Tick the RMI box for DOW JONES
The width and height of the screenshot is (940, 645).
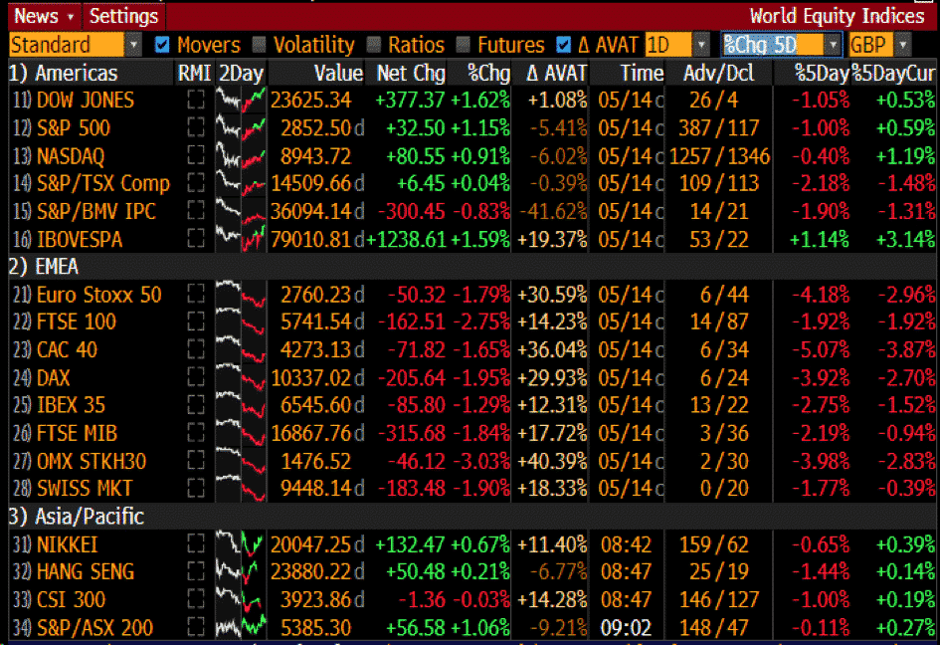click(195, 100)
